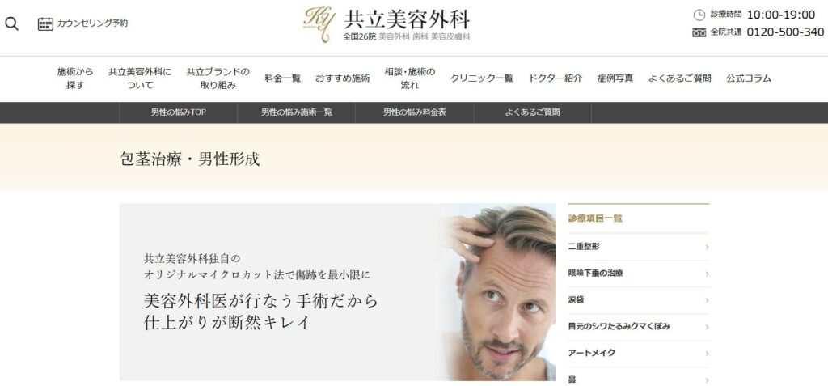Click the KY logo emblem
Image resolution: width=828 pixels, height=386 pixels.
[317, 25]
